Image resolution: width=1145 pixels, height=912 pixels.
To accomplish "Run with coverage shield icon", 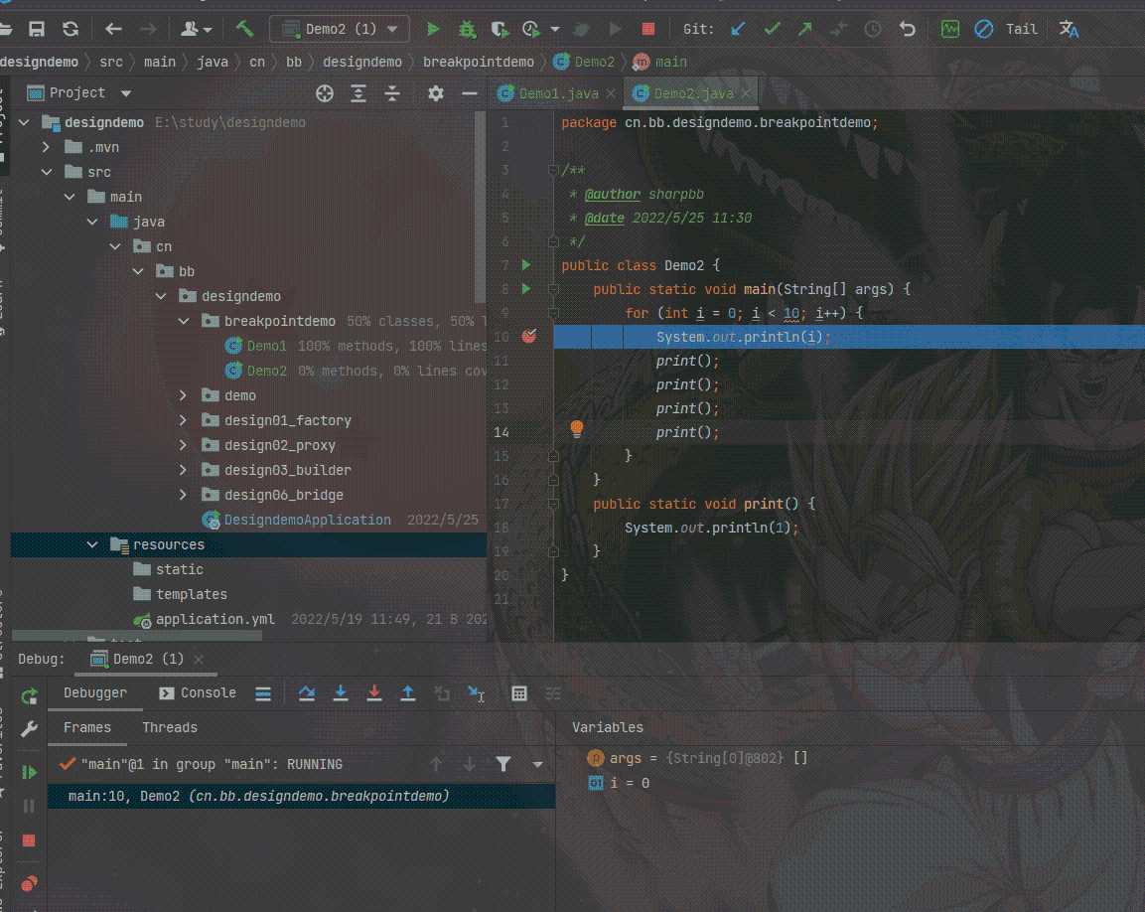I will point(500,29).
